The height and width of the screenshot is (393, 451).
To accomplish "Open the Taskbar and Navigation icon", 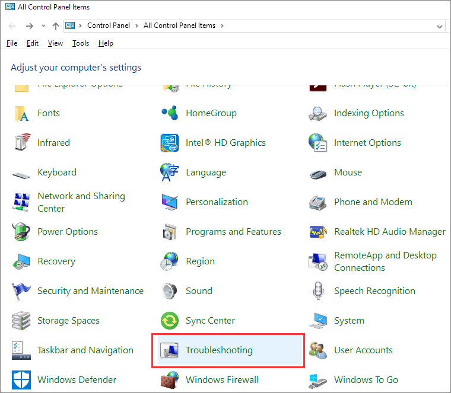I will (21, 350).
